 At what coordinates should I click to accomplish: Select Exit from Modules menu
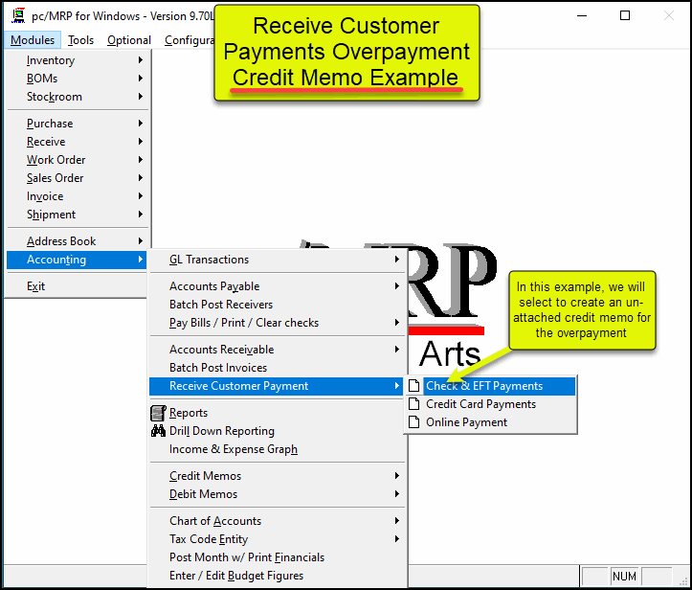(35, 286)
